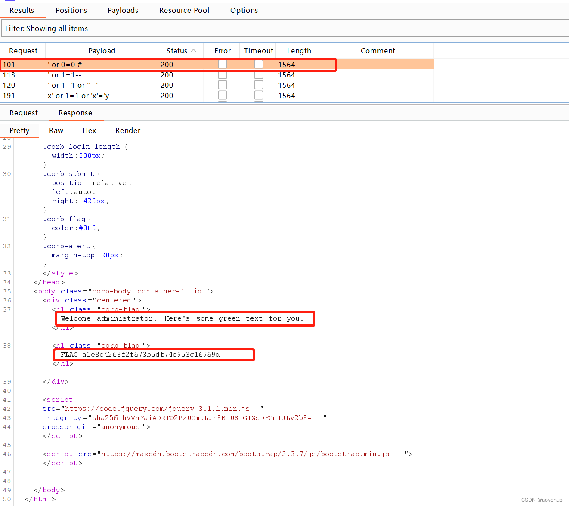Sort by the Payload column header
The height and width of the screenshot is (506, 569).
[x=102, y=51]
